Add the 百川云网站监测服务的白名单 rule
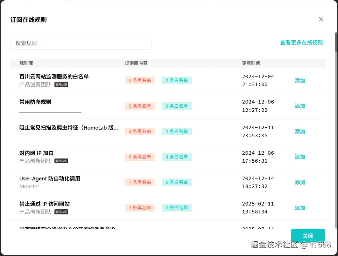Screen dimensions: 338x256 pos(299,80)
